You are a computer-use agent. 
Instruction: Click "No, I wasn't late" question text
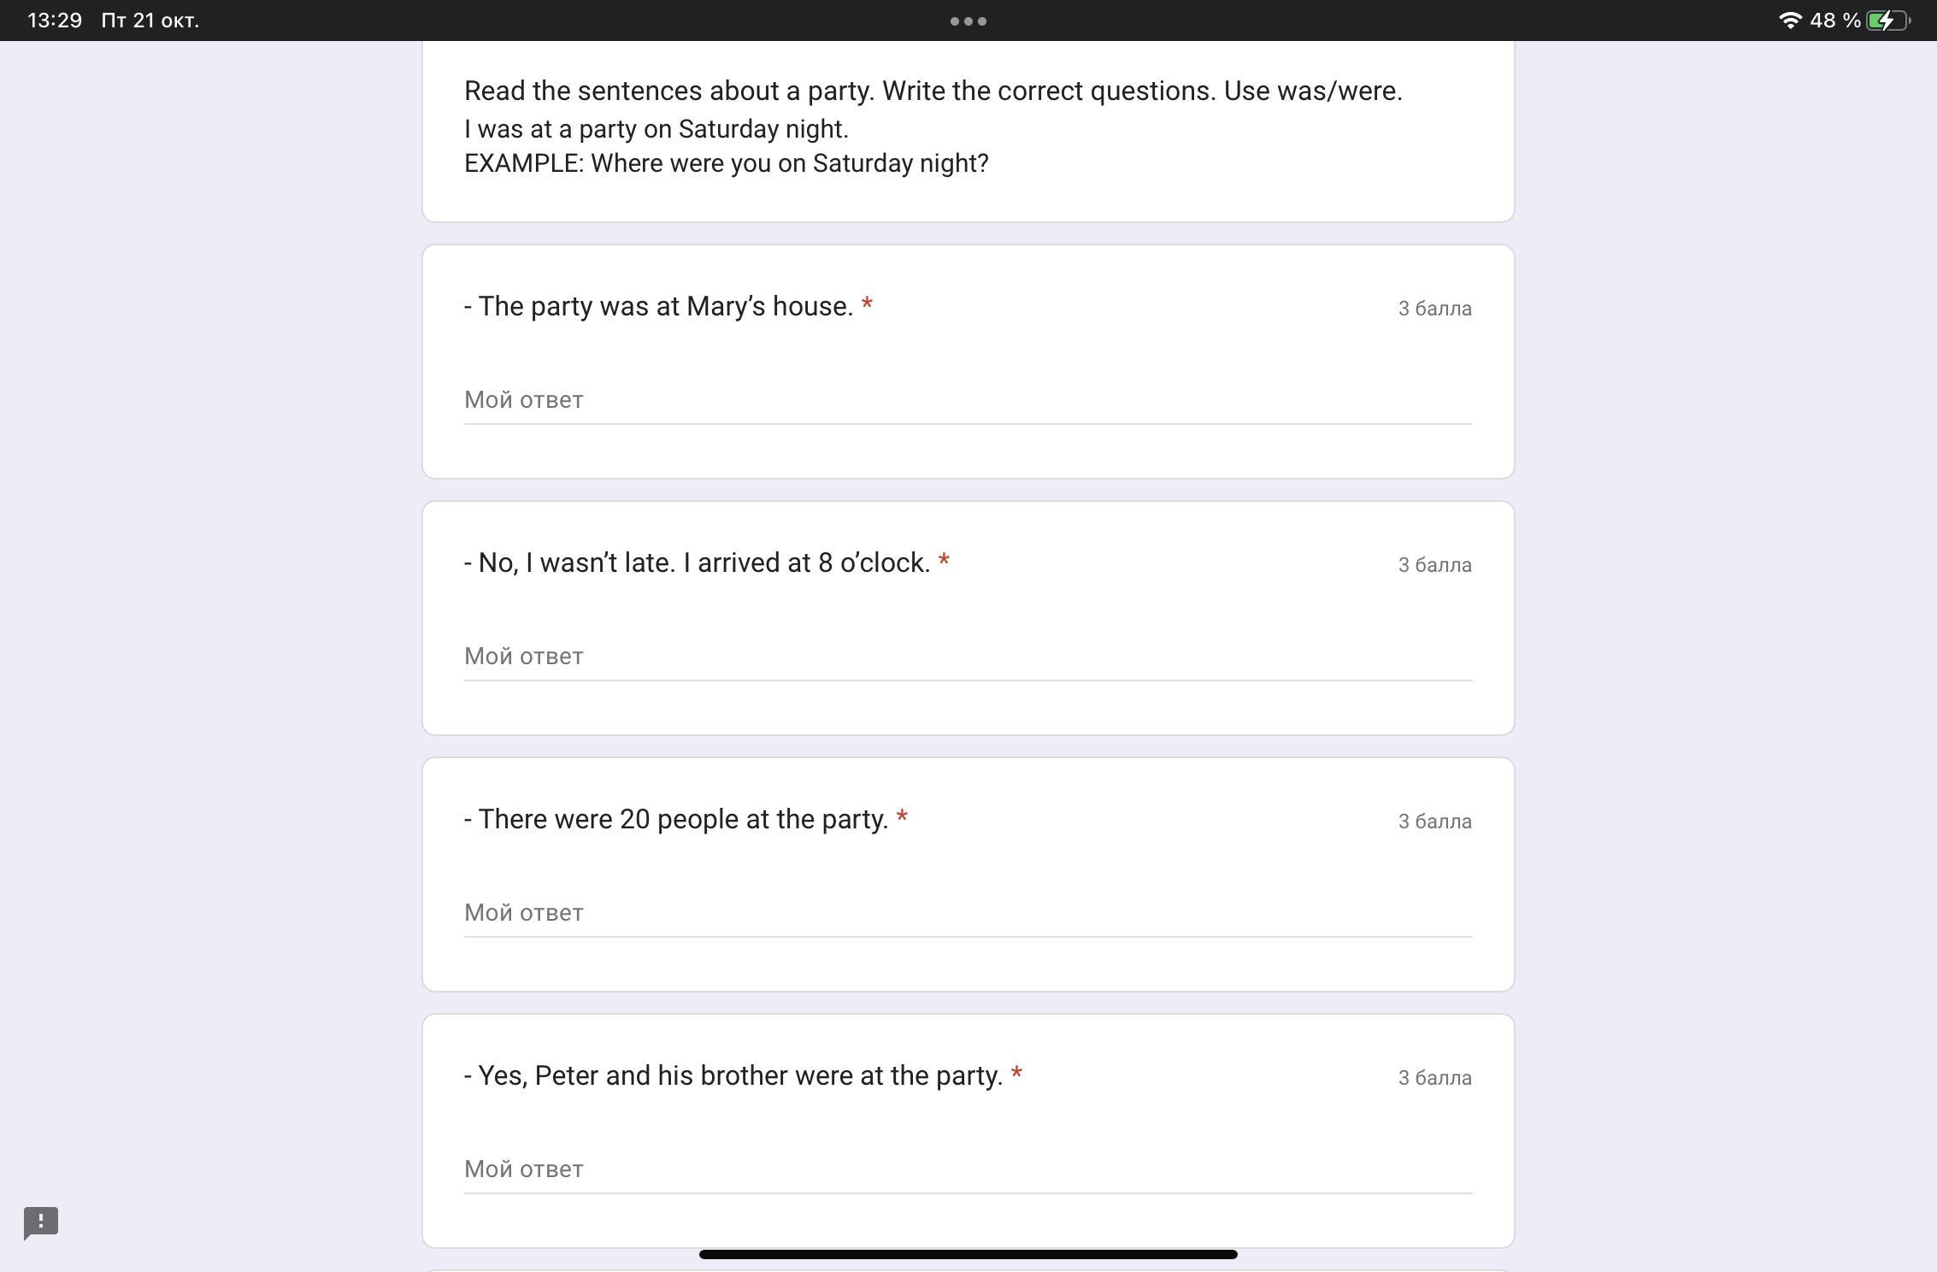coord(698,562)
